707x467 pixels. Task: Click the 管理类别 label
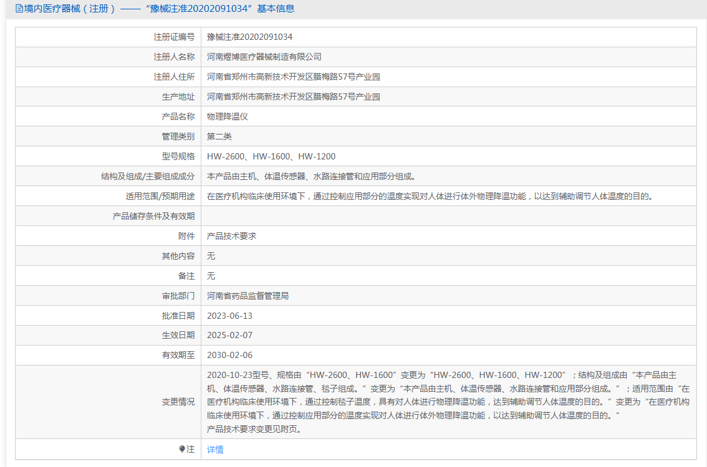tap(178, 136)
